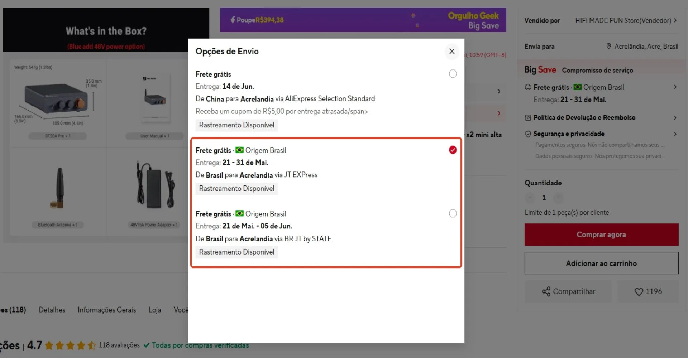Choose BR JT by STATE shipping radio
Viewport: 688px width, 358px height.
[453, 213]
